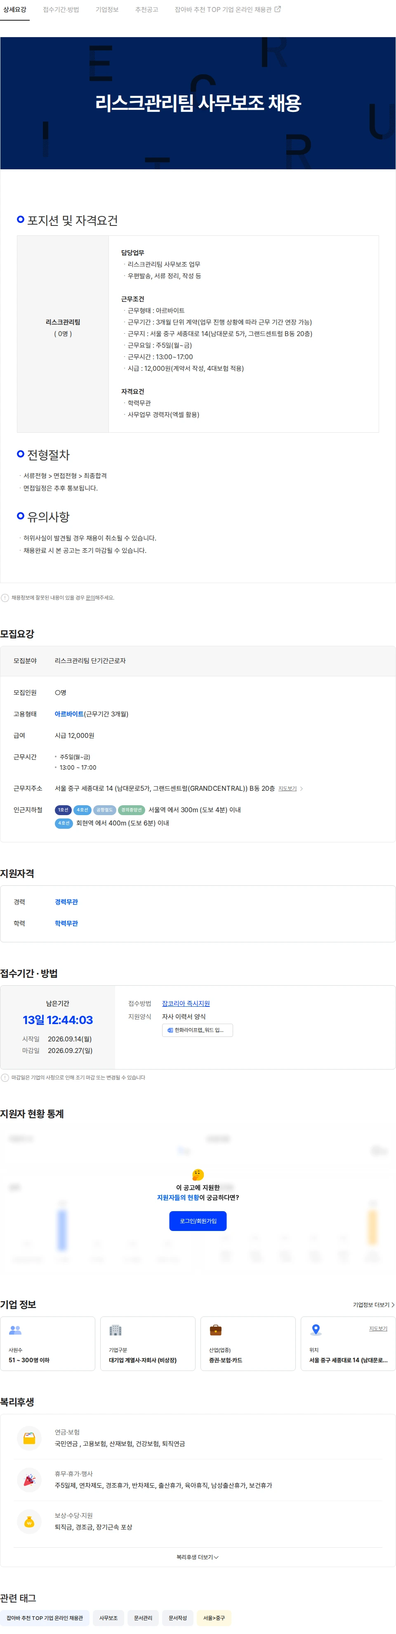
Task: Click the 문서작성 tag
Action: [177, 1618]
